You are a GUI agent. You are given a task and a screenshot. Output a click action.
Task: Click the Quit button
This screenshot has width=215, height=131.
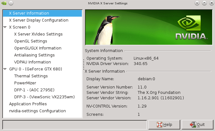[198, 125]
